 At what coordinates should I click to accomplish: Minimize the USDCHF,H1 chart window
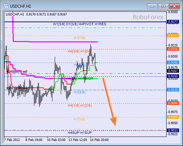(152, 6)
